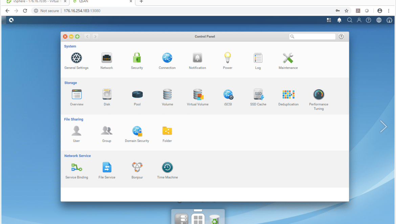Close the vSphere browser tab
Viewport: 396px width, 224px height.
tap(65, 1)
